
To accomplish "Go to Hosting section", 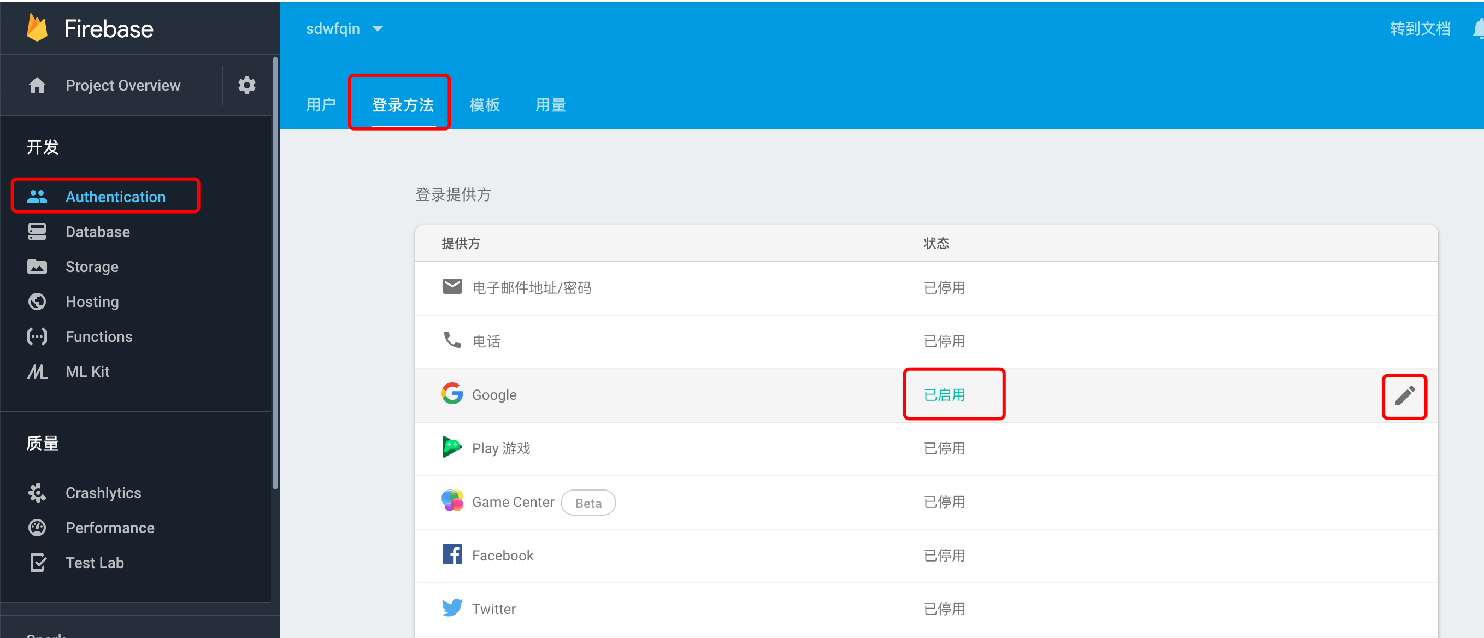I will coord(92,302).
